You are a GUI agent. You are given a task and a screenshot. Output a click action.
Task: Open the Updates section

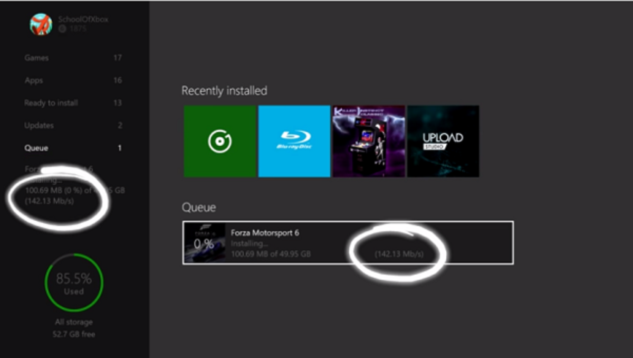pyautogui.click(x=73, y=126)
